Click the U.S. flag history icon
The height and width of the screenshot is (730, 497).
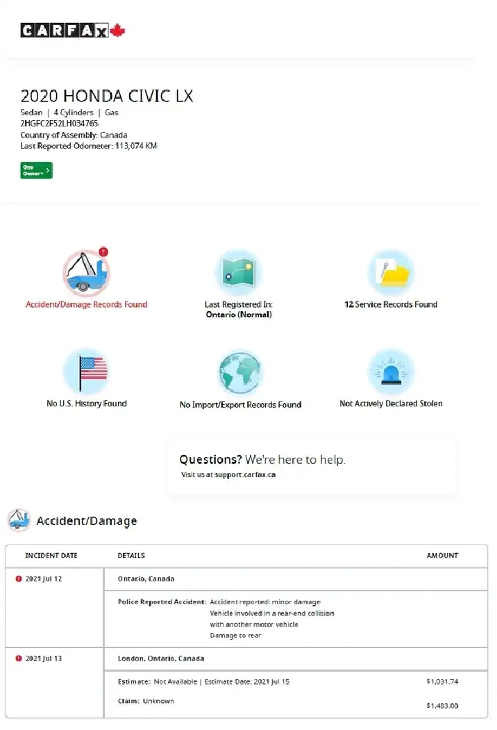(x=87, y=372)
